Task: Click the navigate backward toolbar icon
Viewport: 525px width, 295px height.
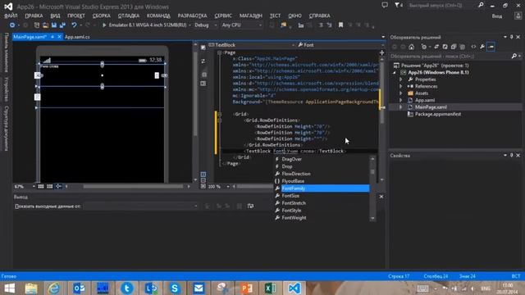Action: 12,25
